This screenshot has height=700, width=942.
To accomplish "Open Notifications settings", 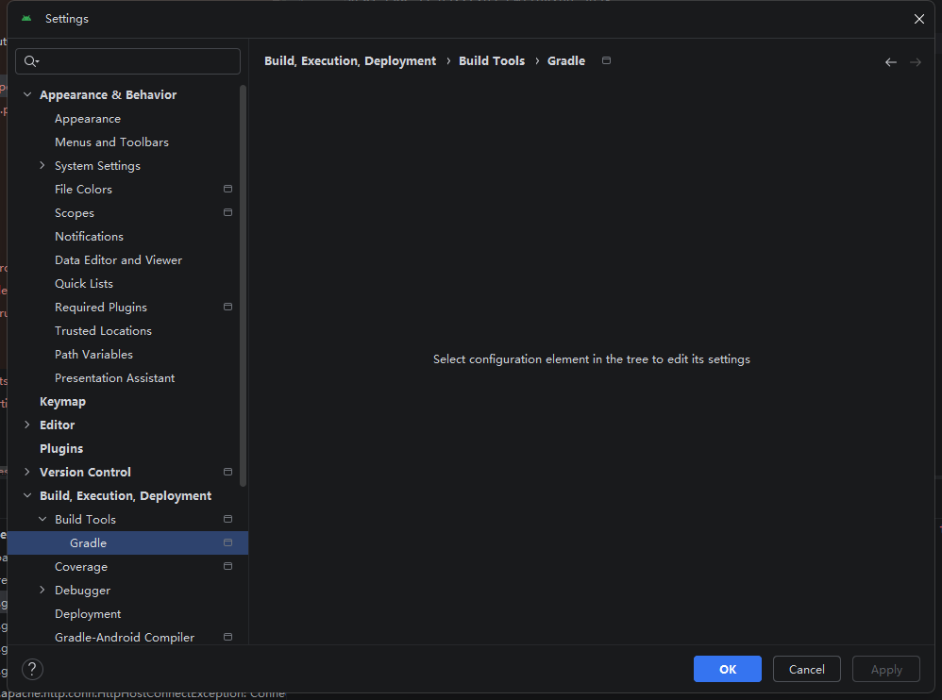I will tap(89, 237).
